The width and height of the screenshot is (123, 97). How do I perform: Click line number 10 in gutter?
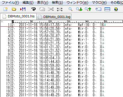[8, 58]
